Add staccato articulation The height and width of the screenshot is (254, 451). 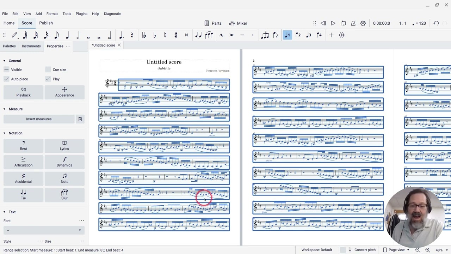(253, 35)
